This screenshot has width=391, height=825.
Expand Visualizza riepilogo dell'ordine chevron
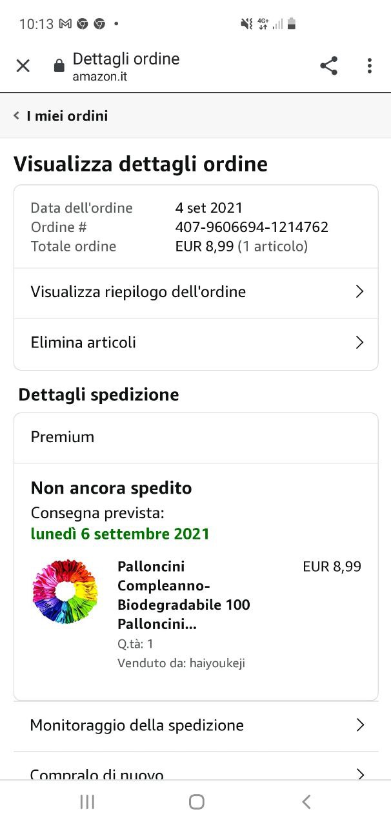(x=360, y=292)
